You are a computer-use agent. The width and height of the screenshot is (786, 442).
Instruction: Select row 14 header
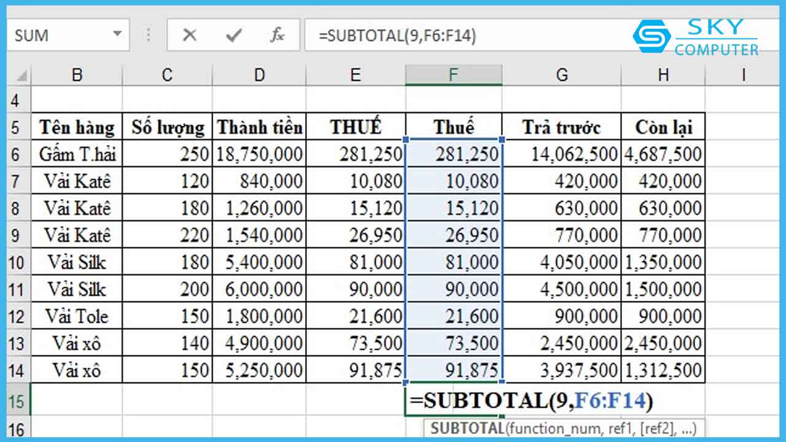click(18, 370)
